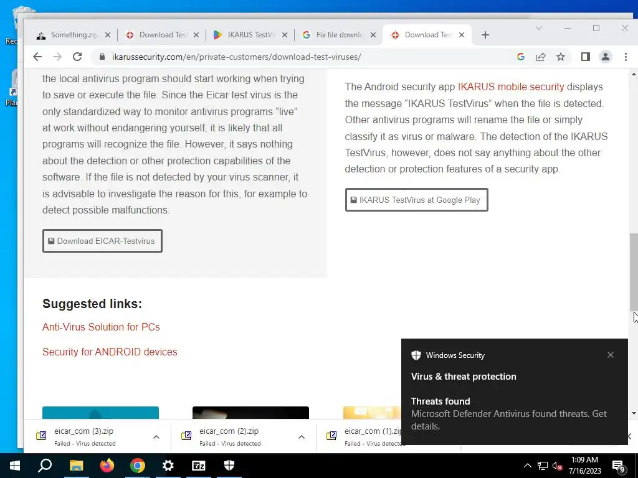This screenshot has height=478, width=638.
Task: Open Settings gear in taskbar
Action: click(x=168, y=466)
